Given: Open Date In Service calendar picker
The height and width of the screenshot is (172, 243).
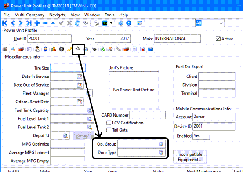Looking at the screenshot, I should click(x=80, y=77).
